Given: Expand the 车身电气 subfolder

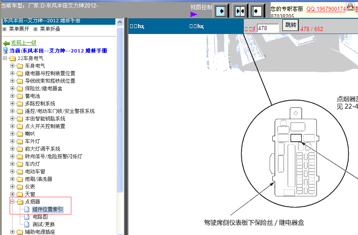Looking at the screenshot, I should (x=12, y=66).
